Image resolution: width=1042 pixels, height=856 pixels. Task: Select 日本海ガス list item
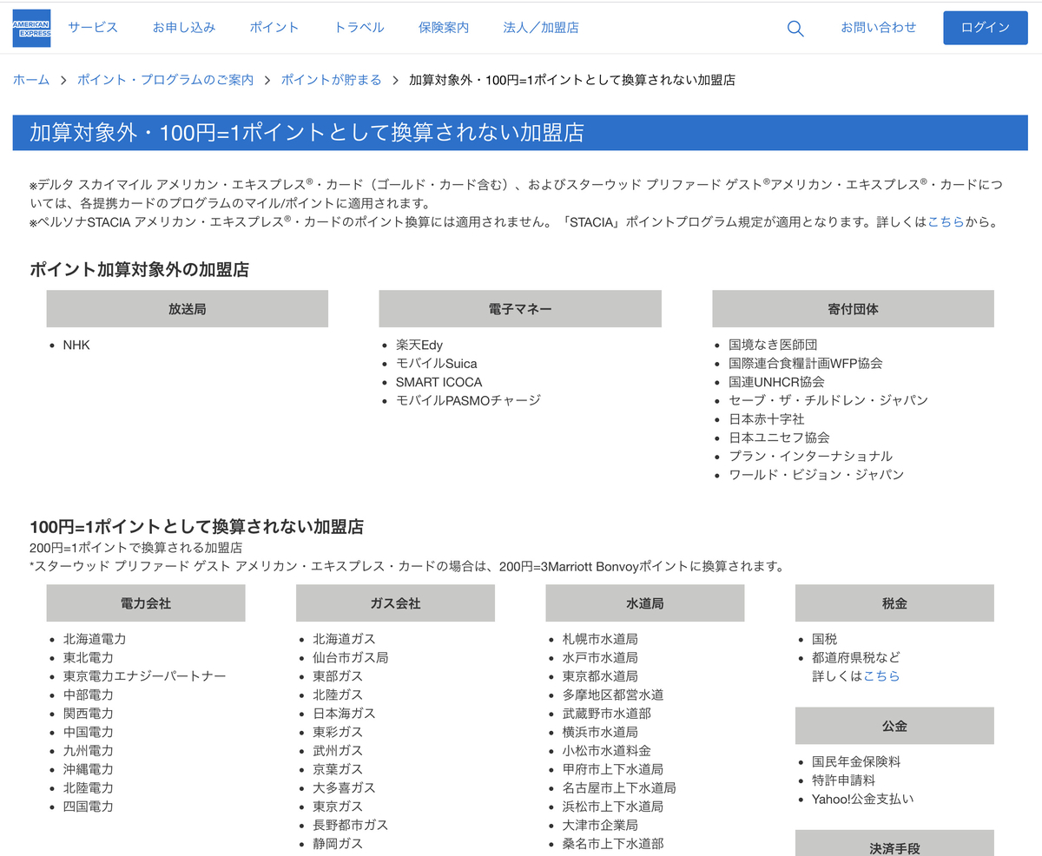click(x=344, y=714)
